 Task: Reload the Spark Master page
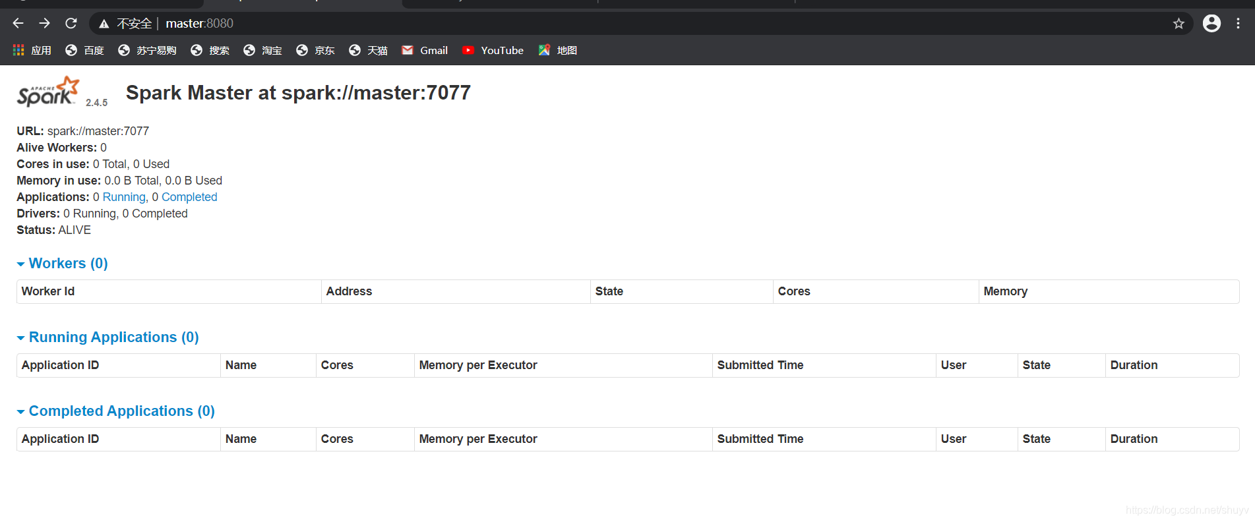pyautogui.click(x=71, y=23)
